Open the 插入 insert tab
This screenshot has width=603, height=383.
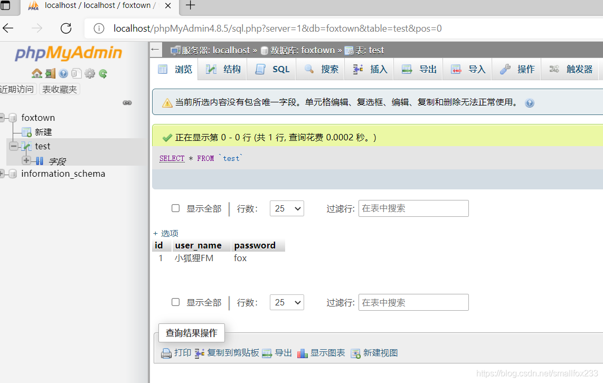370,69
